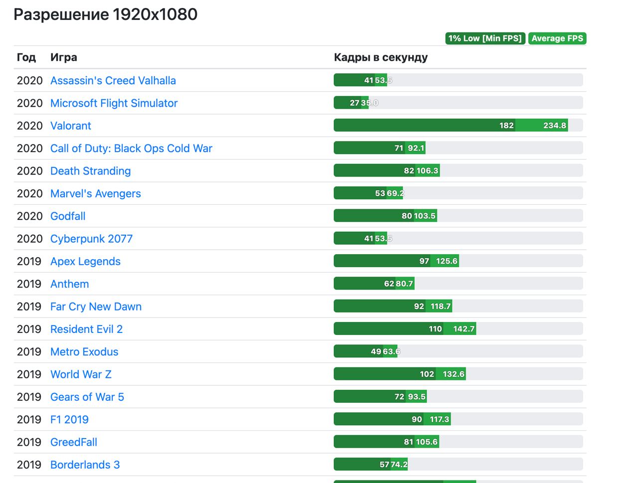Open Call of Duty: Black Ops Cold War
Viewport: 638px width, 483px height.
coord(131,149)
